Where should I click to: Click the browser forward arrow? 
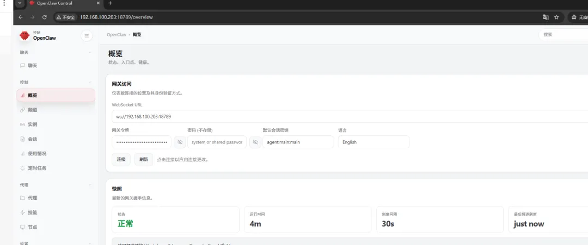(33, 17)
